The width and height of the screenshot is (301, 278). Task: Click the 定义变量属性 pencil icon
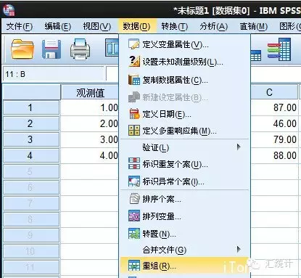pos(134,44)
